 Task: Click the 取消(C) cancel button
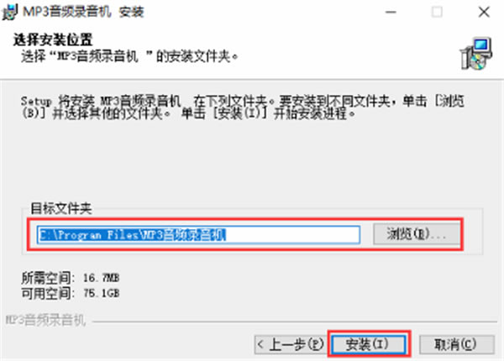pos(456,344)
